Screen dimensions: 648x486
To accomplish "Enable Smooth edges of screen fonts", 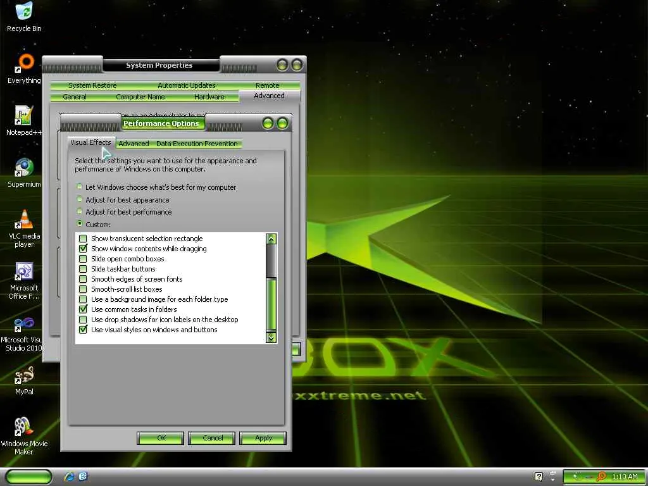I will (x=83, y=279).
